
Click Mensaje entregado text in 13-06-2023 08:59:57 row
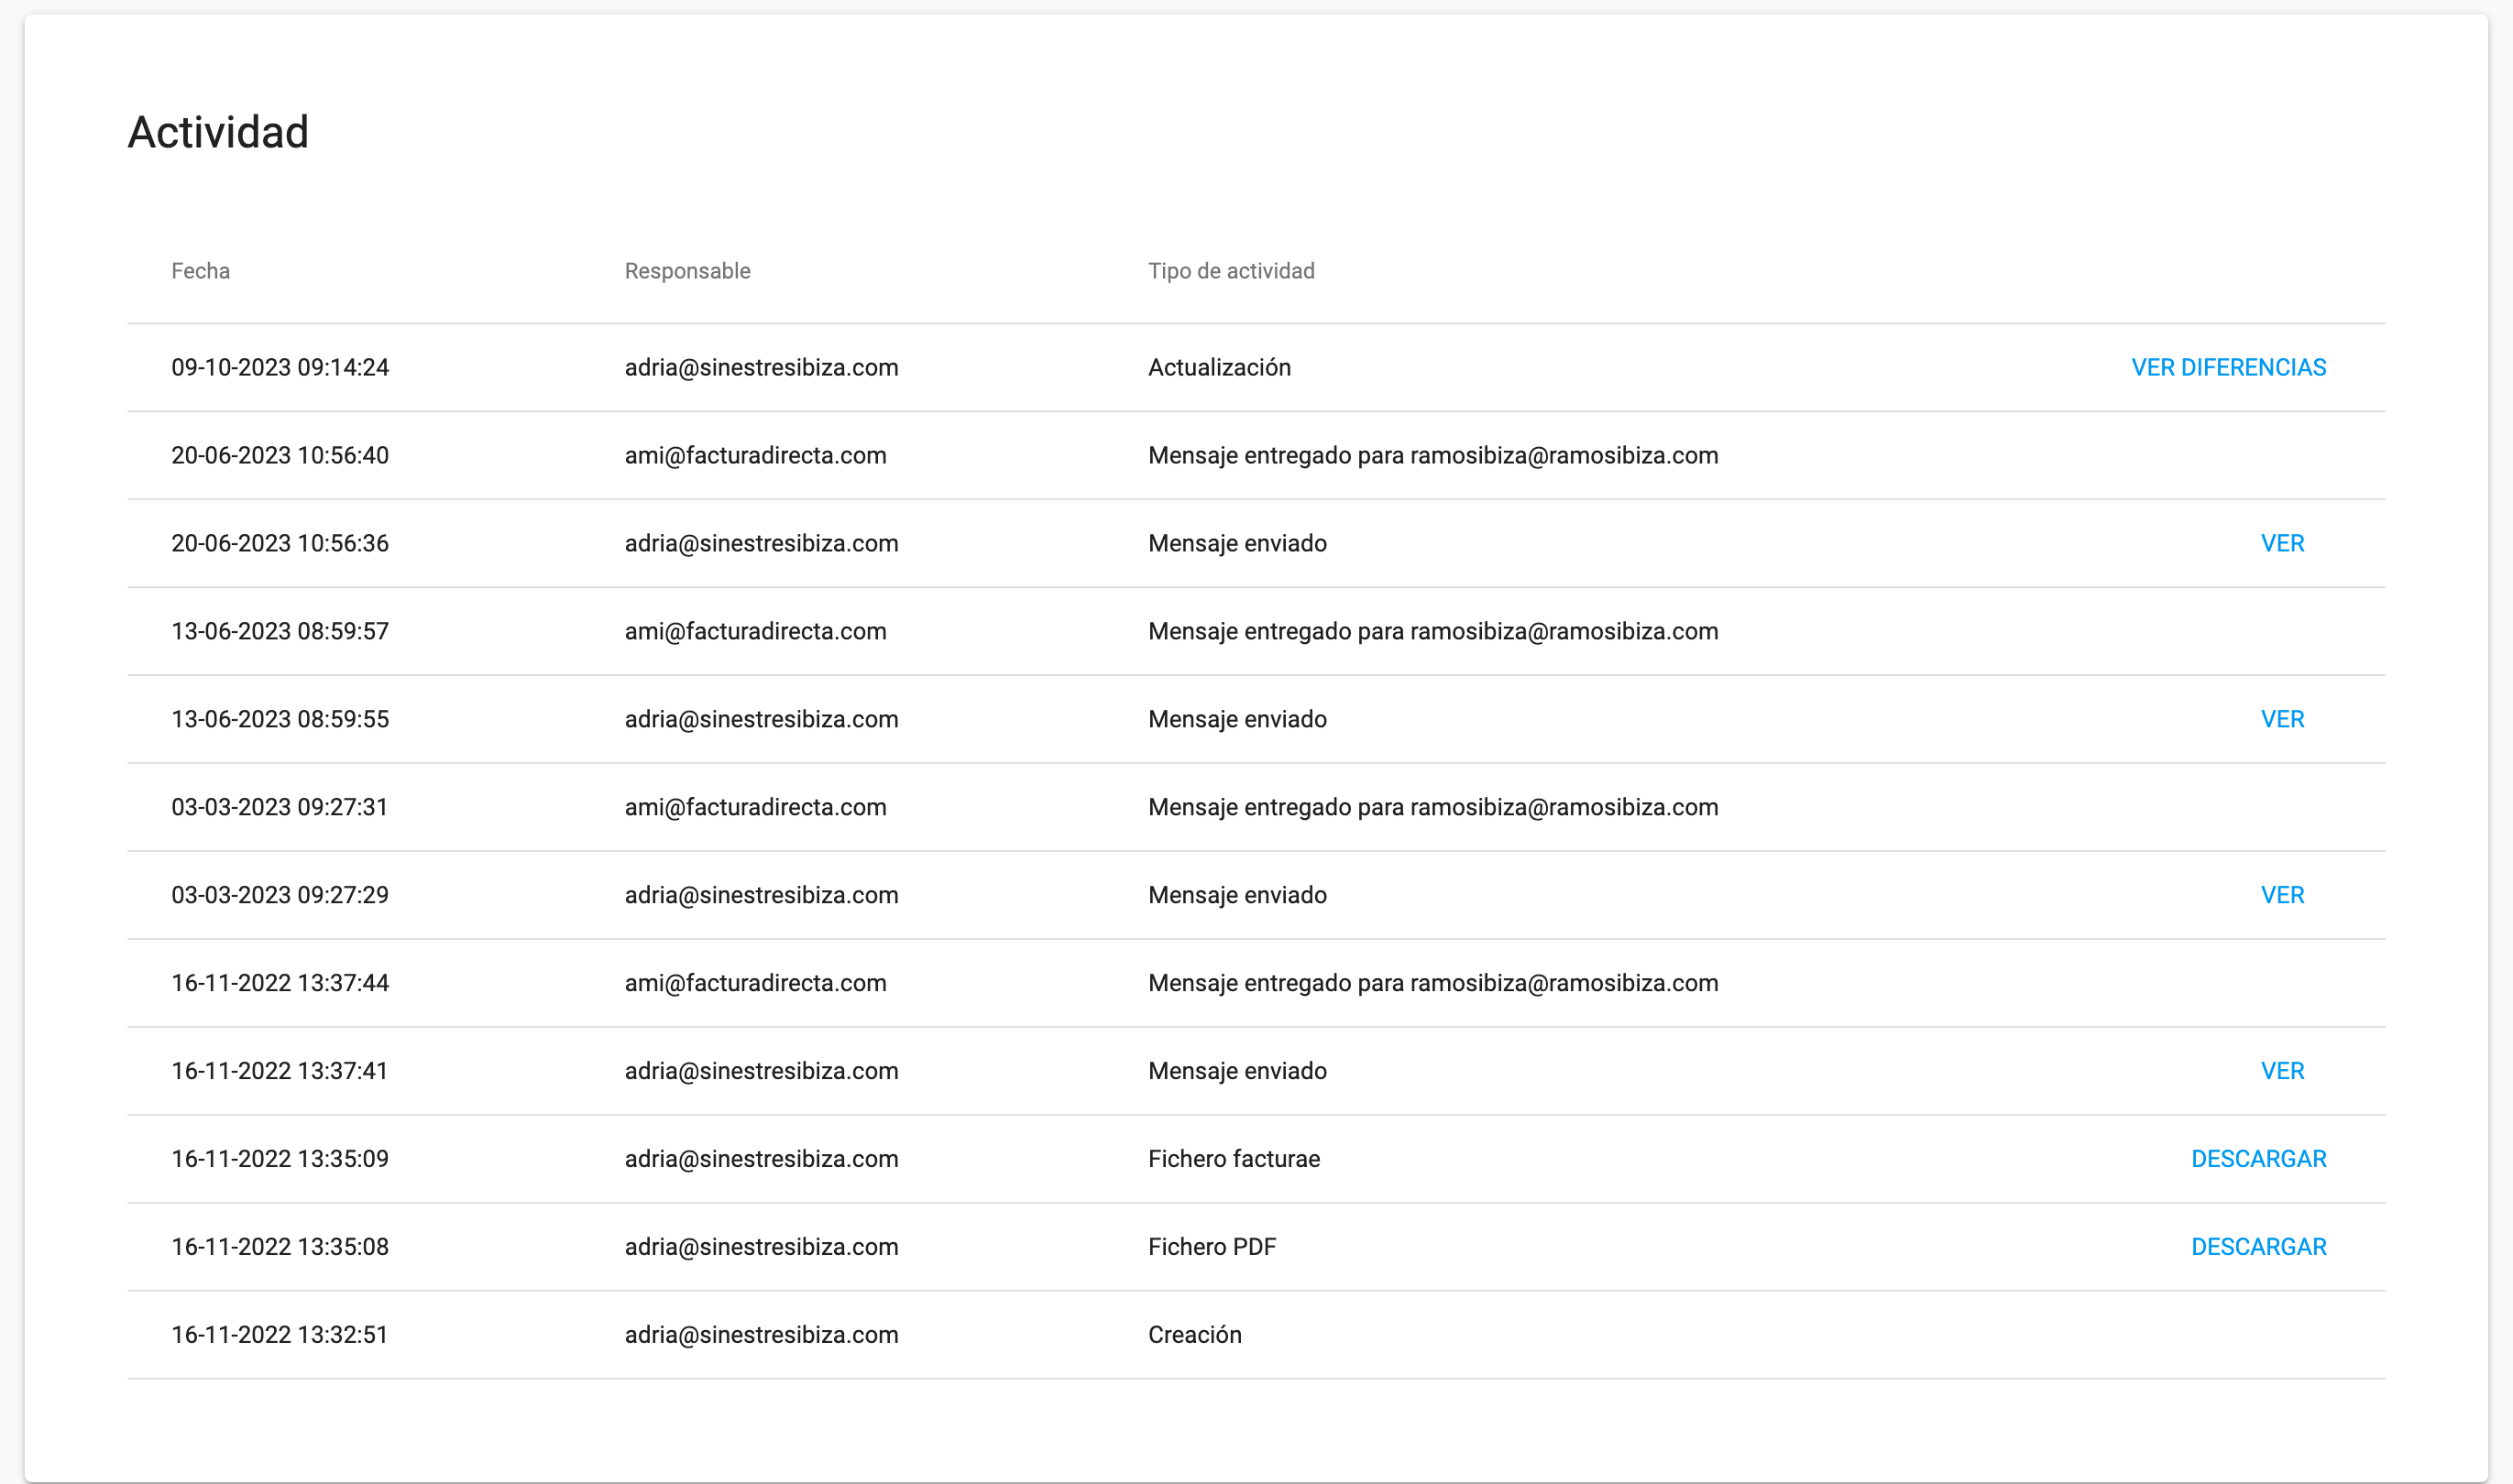(1432, 632)
